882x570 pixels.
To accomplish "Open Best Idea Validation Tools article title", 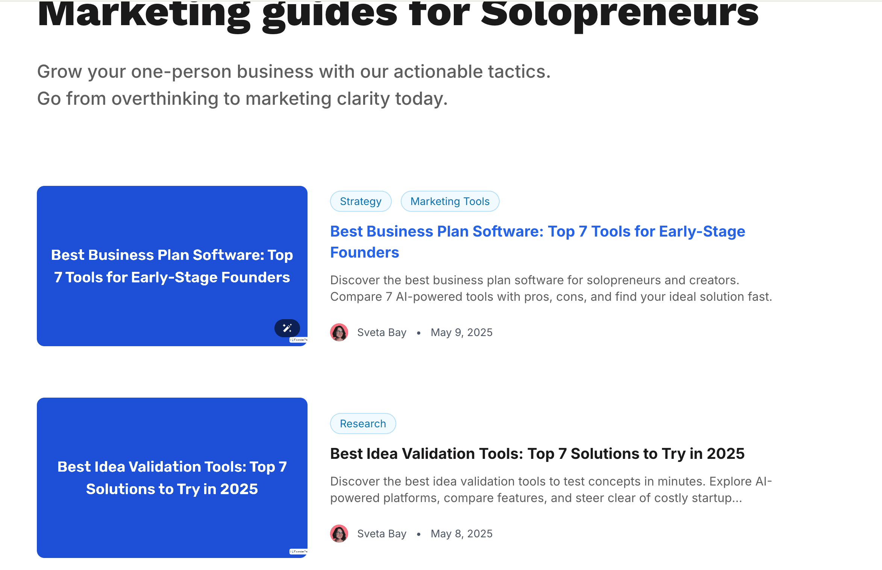I will (x=537, y=454).
